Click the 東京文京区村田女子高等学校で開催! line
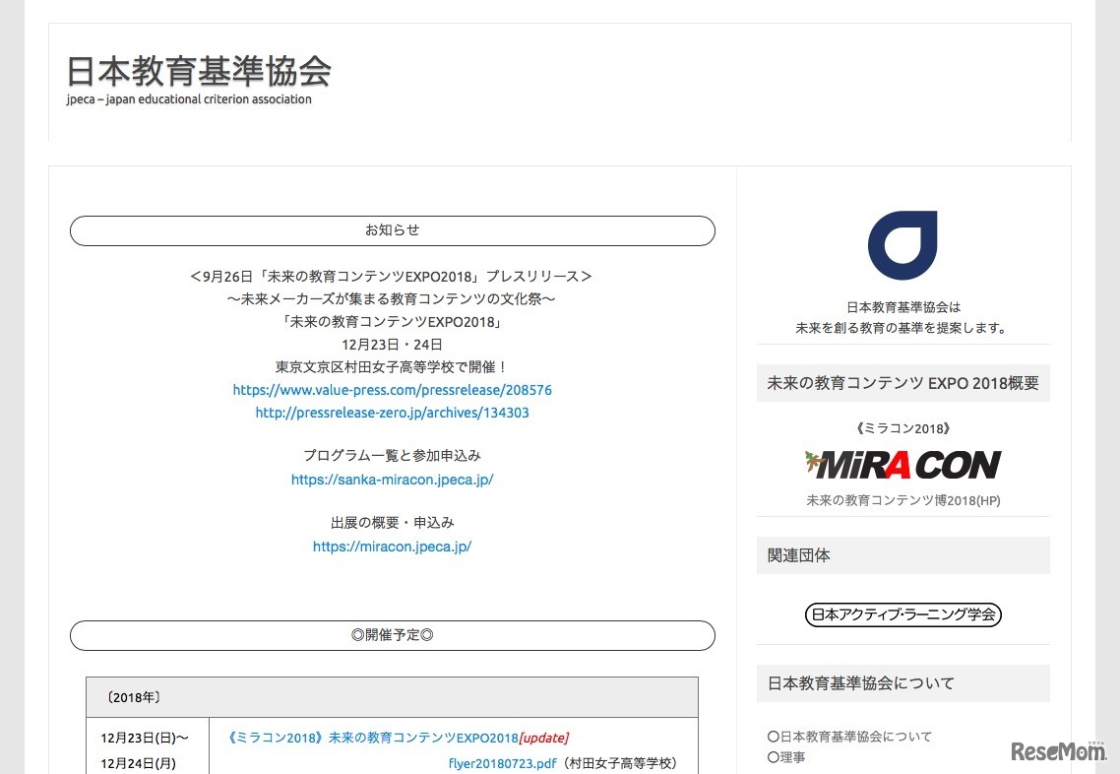This screenshot has width=1120, height=774. [392, 367]
